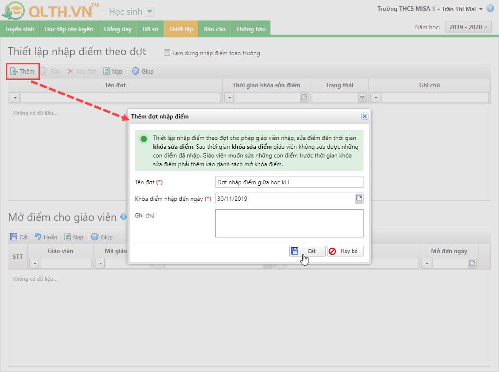The height and width of the screenshot is (372, 499).
Task: Click the help icon beside user name
Action: coord(490,9)
